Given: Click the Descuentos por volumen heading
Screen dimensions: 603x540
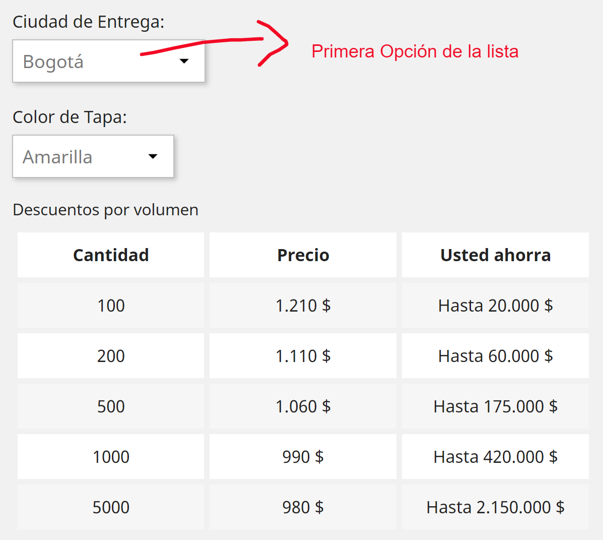Looking at the screenshot, I should (105, 210).
